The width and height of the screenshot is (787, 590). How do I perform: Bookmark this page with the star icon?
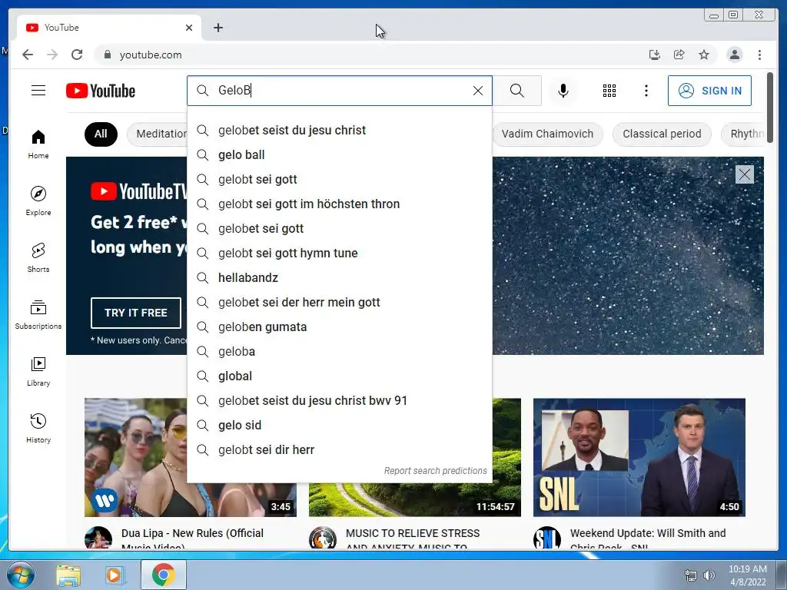704,55
